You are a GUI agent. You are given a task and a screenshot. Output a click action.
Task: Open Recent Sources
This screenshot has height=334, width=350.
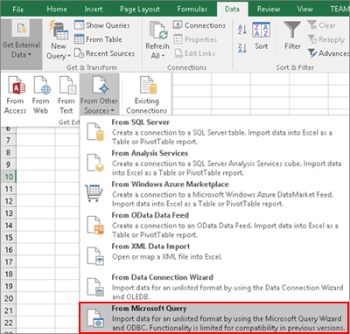(x=104, y=53)
